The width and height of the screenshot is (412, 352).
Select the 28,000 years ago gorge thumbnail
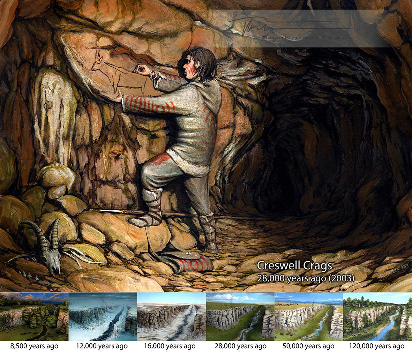(x=240, y=316)
